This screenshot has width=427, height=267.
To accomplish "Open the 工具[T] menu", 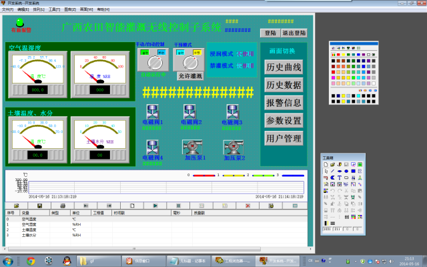I will tap(54, 9).
